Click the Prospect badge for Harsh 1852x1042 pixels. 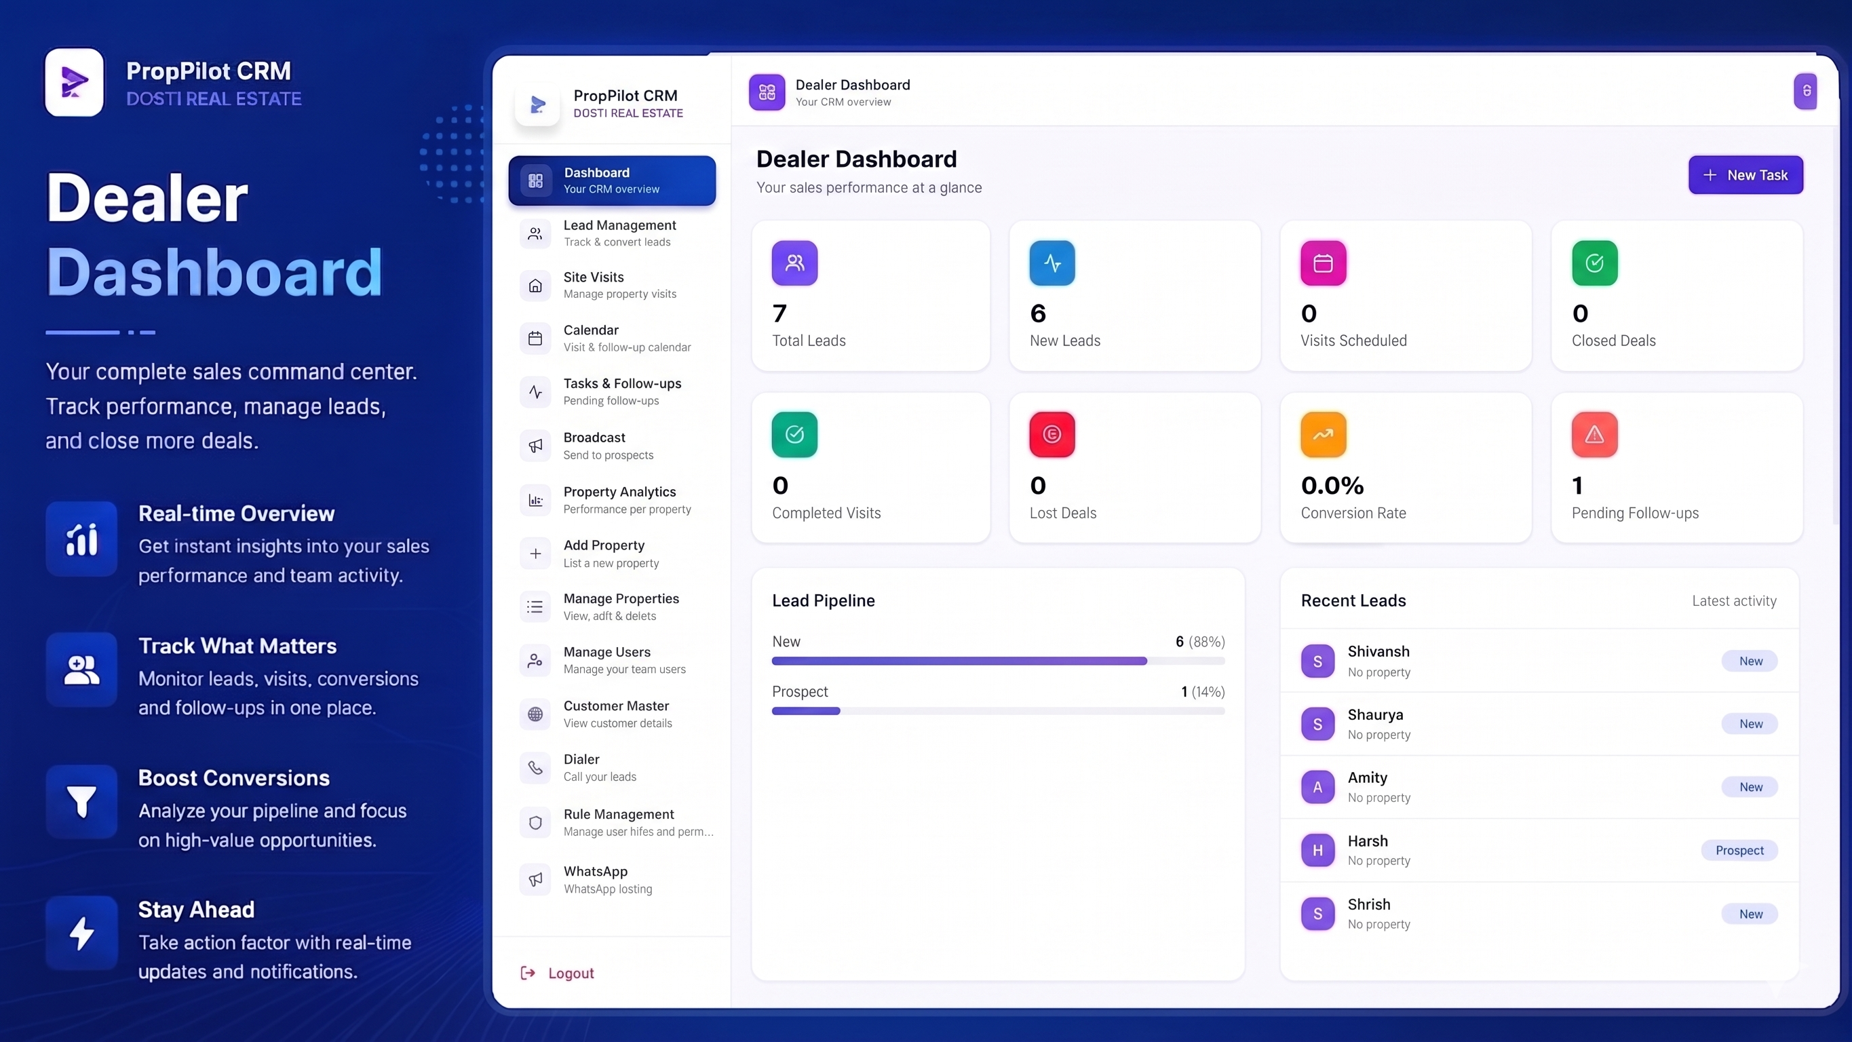(x=1739, y=850)
